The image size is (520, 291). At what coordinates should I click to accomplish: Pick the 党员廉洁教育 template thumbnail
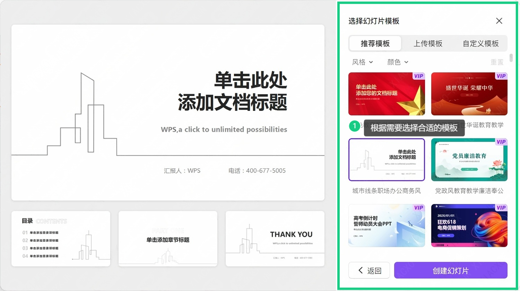pos(469,160)
